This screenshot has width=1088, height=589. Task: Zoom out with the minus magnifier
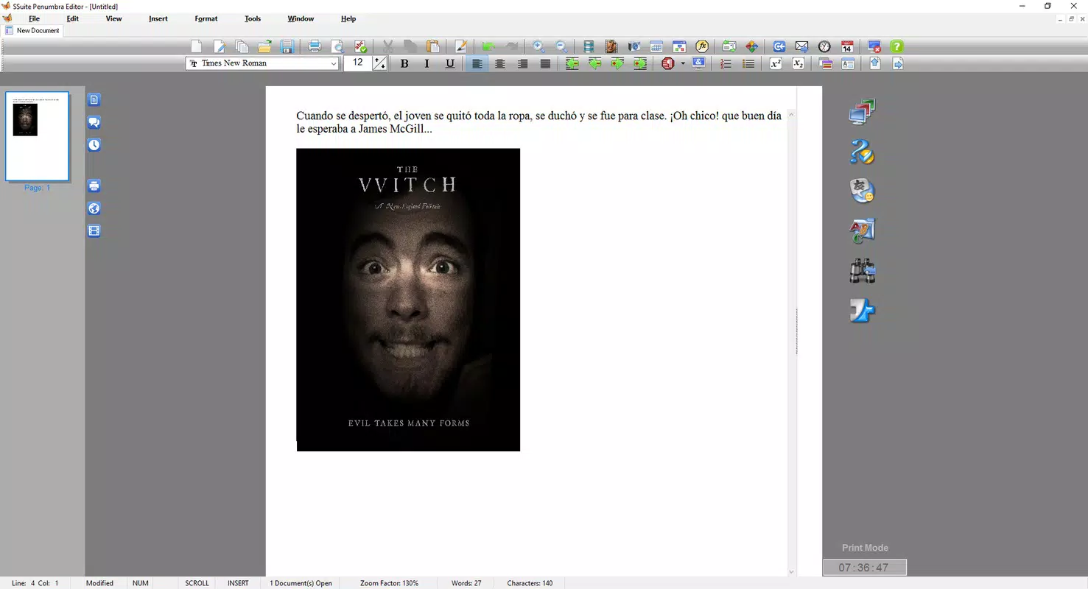point(561,46)
